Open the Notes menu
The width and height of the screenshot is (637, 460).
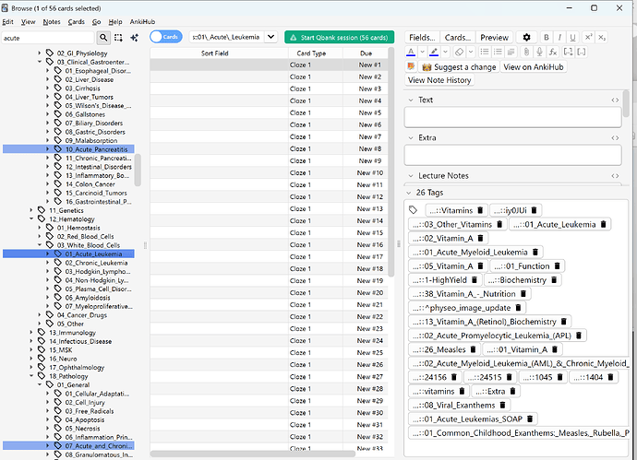(x=52, y=20)
